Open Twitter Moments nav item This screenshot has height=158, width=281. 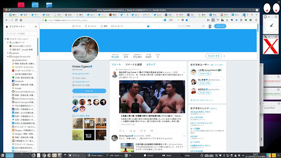pyautogui.click(x=91, y=26)
